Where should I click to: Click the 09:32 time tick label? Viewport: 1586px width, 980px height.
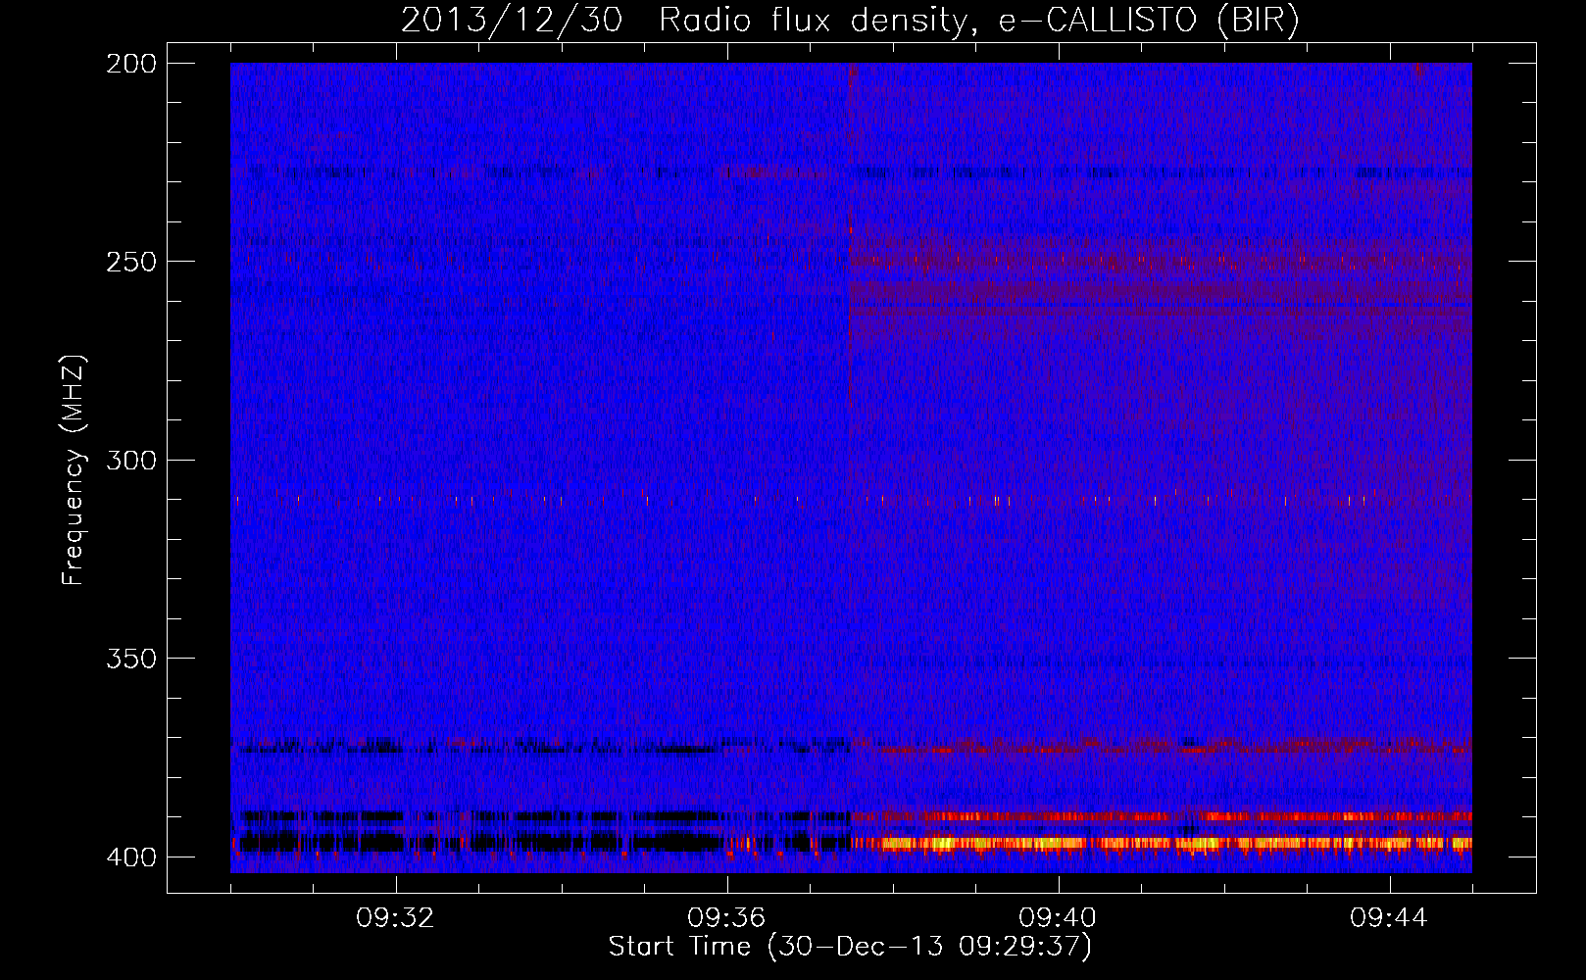(x=395, y=918)
